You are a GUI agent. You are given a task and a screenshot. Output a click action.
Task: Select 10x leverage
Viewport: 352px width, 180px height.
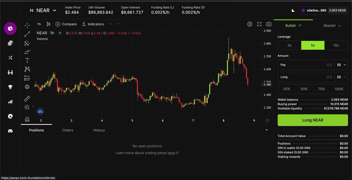pos(336,45)
